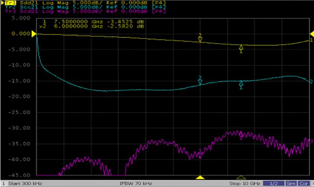Select the hollow marker triangle on frequency axis
The image size is (314, 187).
pos(241,177)
